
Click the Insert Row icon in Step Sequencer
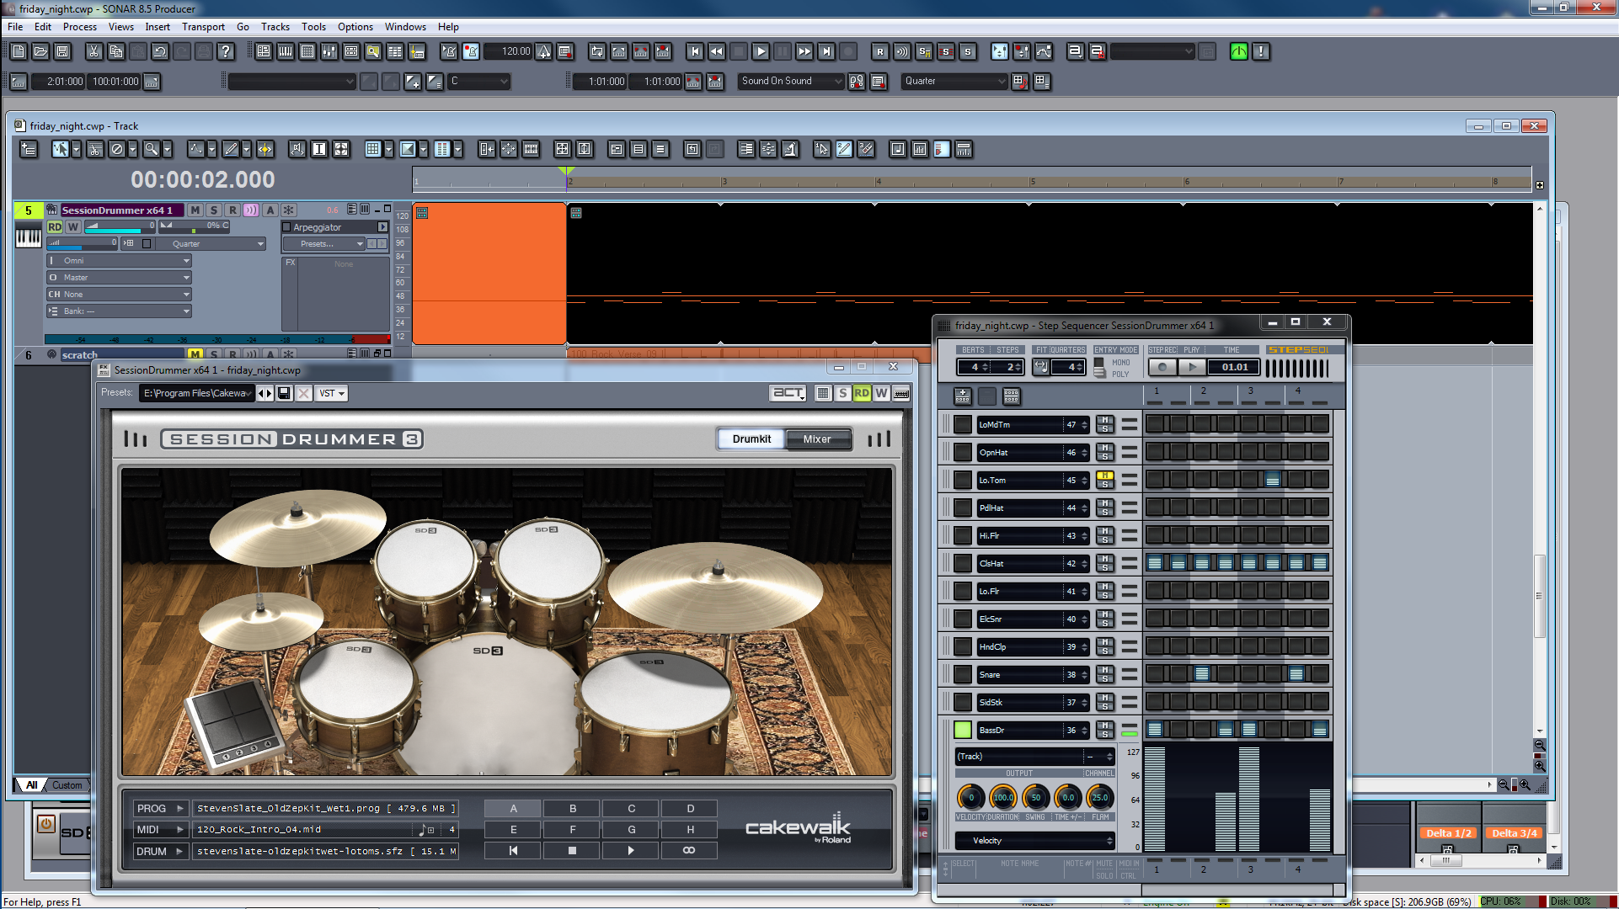963,396
